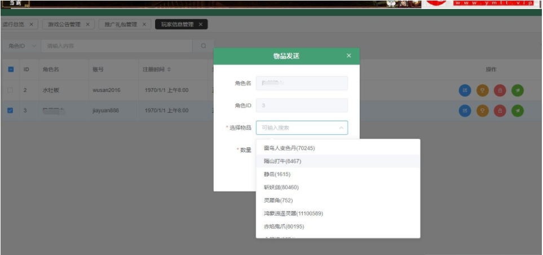
Task: Select 隔山打牛(8467) from the item list
Action: click(x=282, y=161)
